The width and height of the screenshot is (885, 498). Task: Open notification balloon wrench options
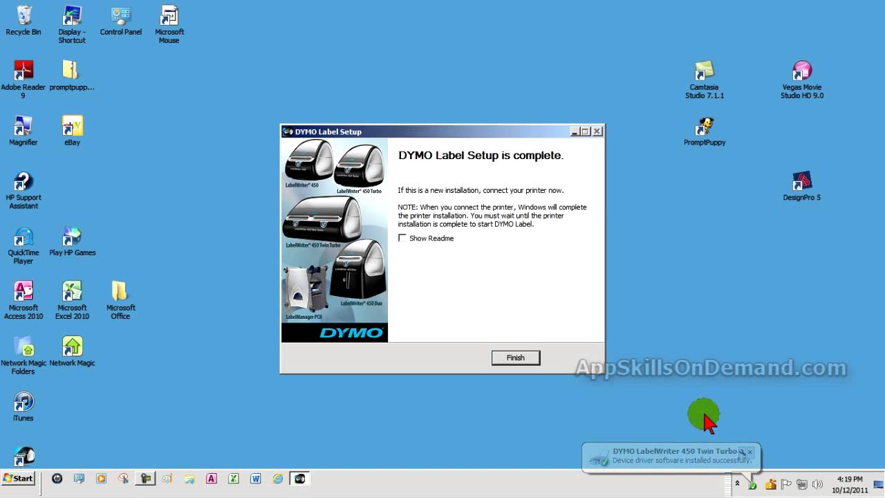click(742, 452)
